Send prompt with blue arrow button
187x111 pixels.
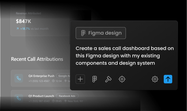168,79
